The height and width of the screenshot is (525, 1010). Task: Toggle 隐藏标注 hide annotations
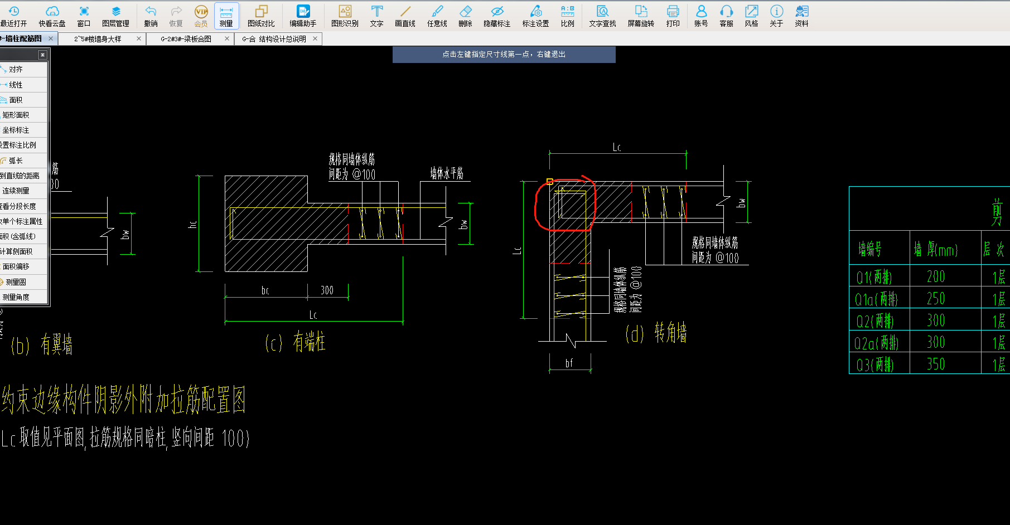(497, 16)
